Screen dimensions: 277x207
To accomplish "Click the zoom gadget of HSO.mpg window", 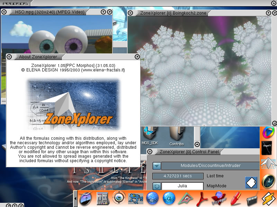I will point(103,12).
